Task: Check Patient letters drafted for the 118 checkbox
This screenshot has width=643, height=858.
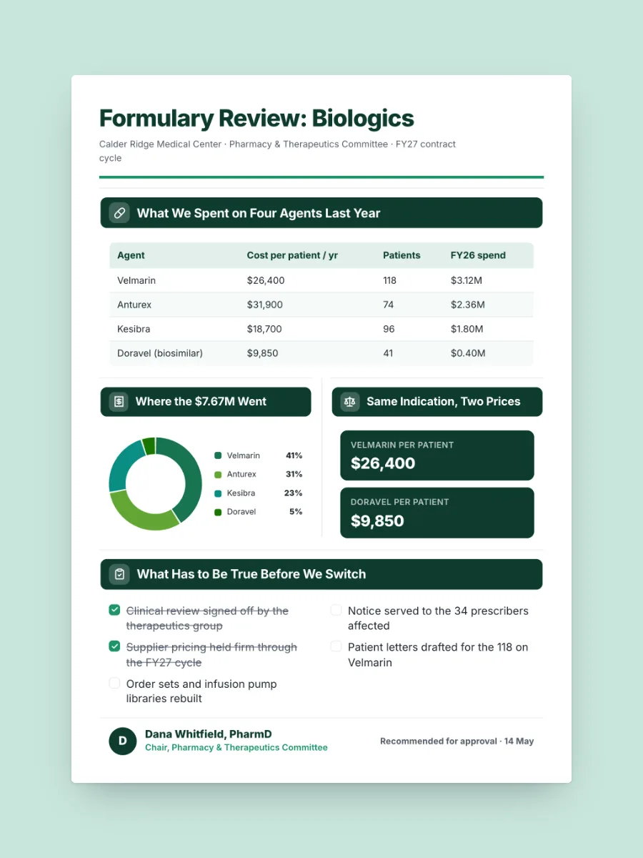Action: click(336, 646)
